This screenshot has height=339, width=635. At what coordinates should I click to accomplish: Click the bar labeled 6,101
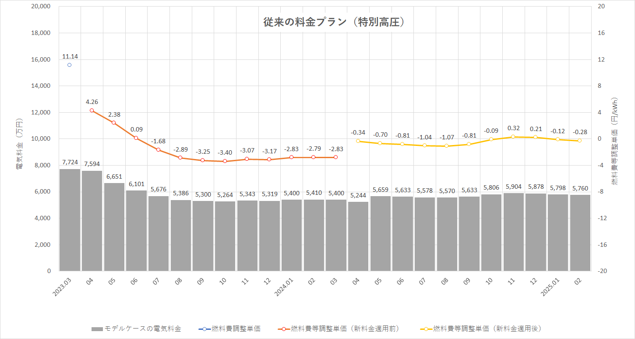point(136,231)
